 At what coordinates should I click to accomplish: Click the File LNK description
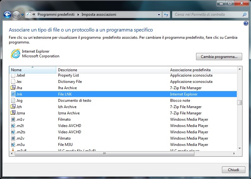coord(65,94)
